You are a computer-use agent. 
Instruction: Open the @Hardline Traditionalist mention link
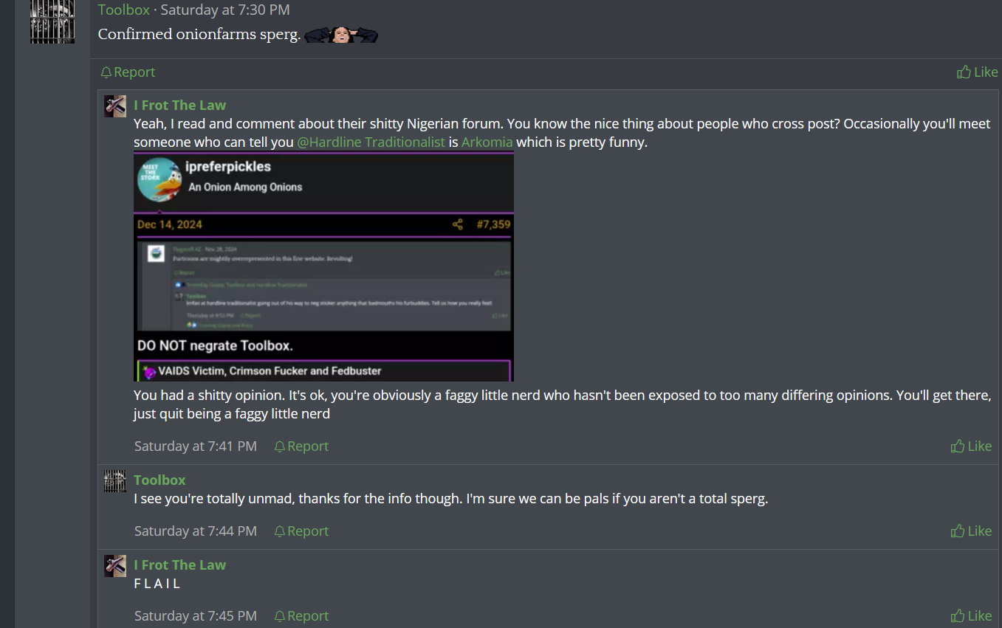tap(371, 142)
